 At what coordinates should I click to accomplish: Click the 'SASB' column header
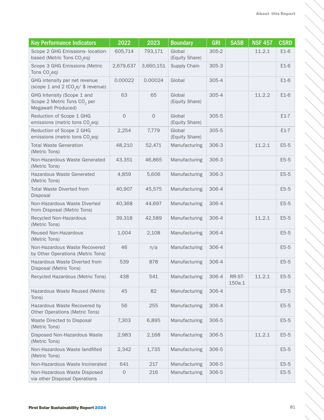point(237,43)
